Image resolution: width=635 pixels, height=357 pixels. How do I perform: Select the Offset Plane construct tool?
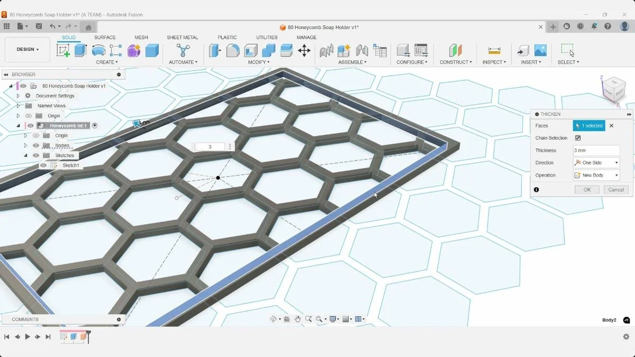coord(456,50)
